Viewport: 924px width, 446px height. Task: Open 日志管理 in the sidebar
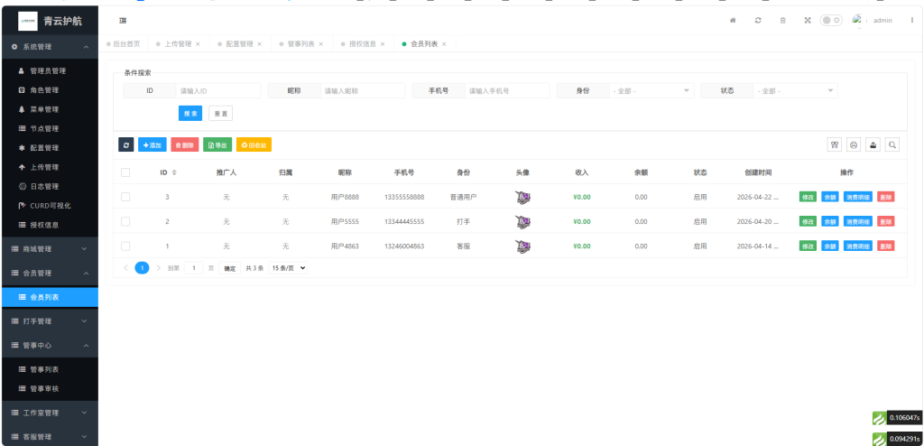[x=49, y=186]
